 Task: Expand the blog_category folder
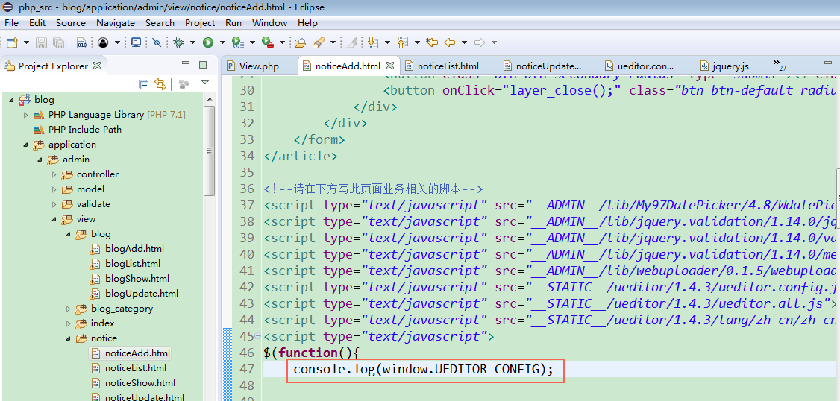point(69,309)
